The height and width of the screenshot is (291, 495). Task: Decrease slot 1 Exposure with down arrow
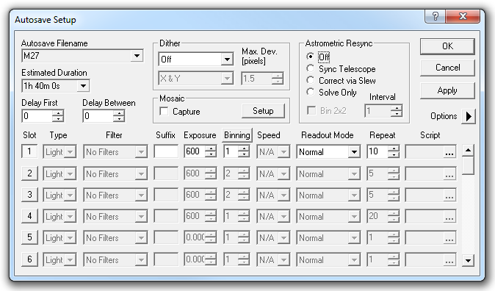point(210,154)
